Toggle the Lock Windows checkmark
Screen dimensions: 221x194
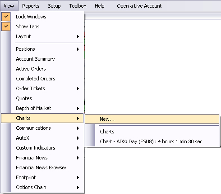tap(6, 17)
